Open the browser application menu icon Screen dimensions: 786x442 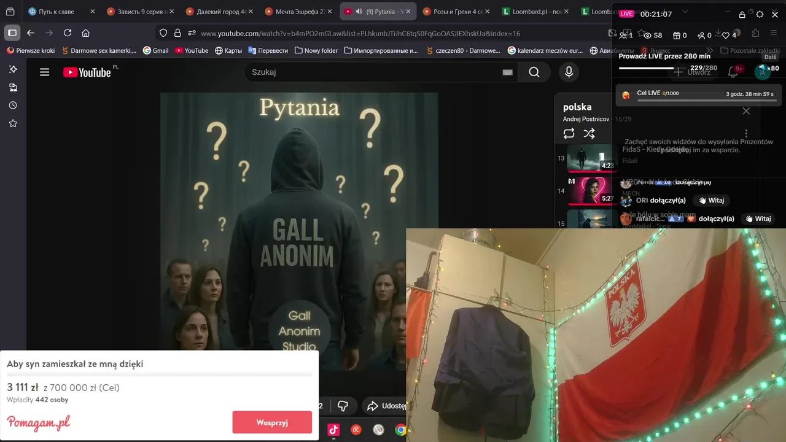click(774, 33)
